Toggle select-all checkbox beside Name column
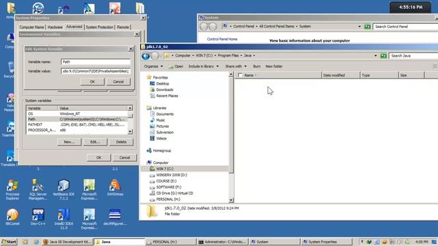The image size is (438, 246). click(x=240, y=75)
